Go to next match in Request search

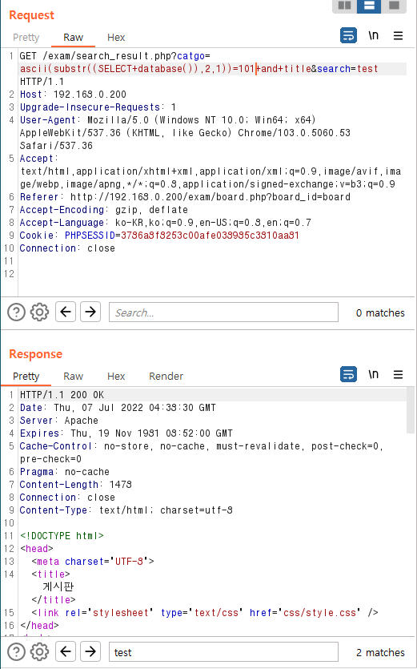click(x=90, y=312)
